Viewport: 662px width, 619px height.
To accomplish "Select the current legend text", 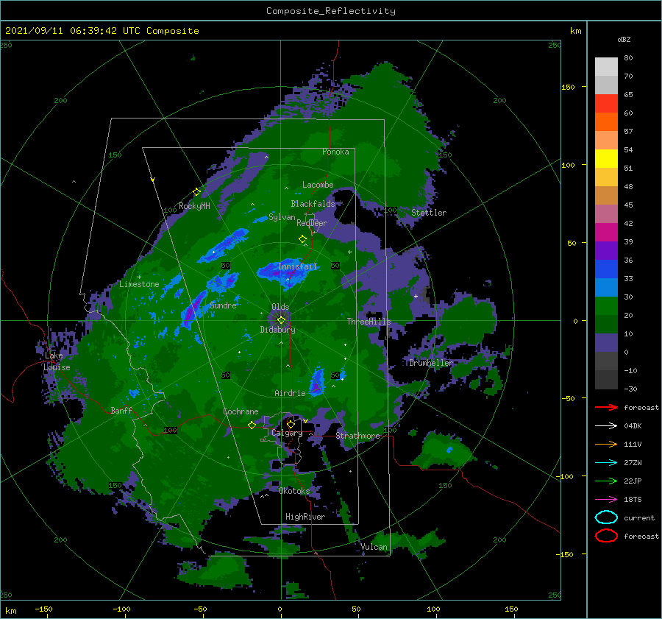I will coord(639,518).
